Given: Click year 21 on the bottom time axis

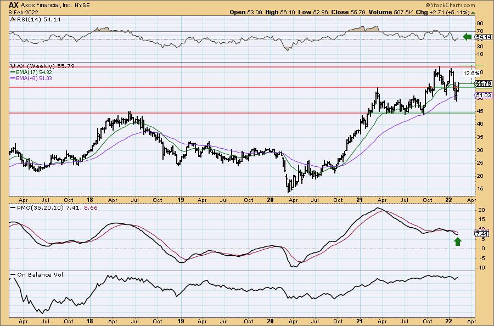Looking at the screenshot, I should click(360, 321).
